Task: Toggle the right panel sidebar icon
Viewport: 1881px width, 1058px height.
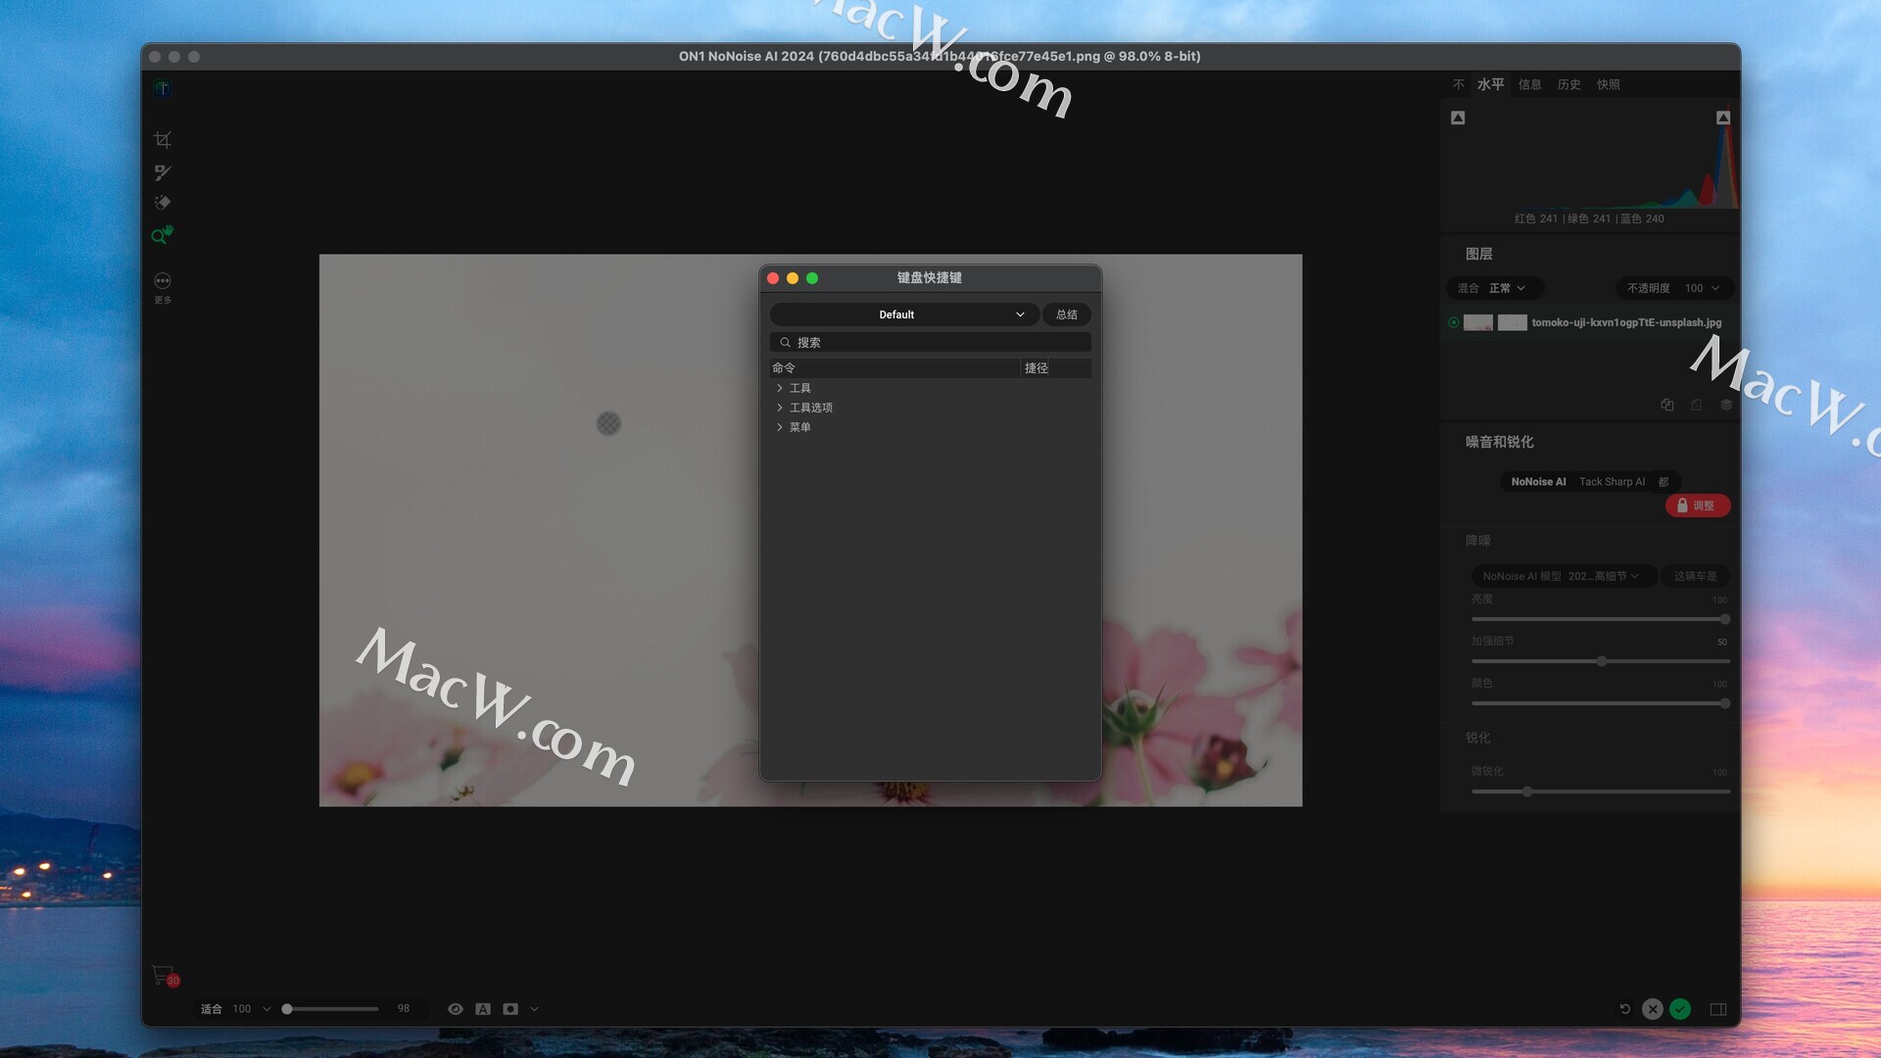Action: pyautogui.click(x=1718, y=1009)
